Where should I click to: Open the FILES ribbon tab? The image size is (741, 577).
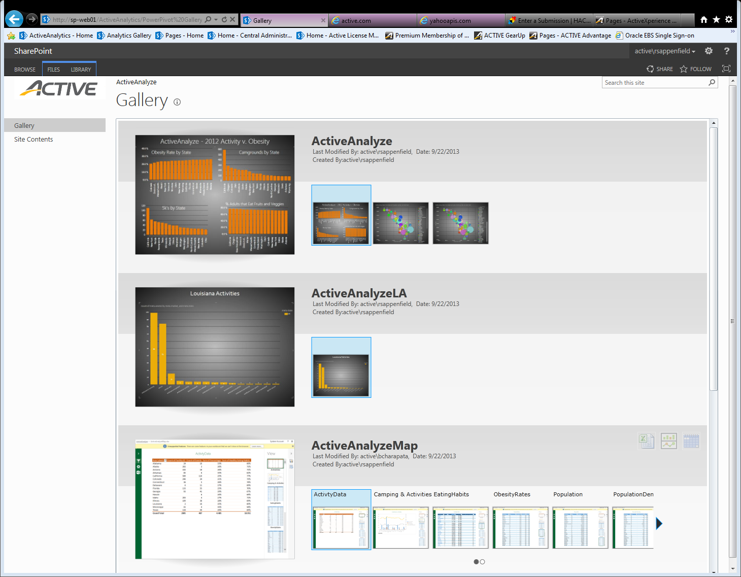pos(53,70)
